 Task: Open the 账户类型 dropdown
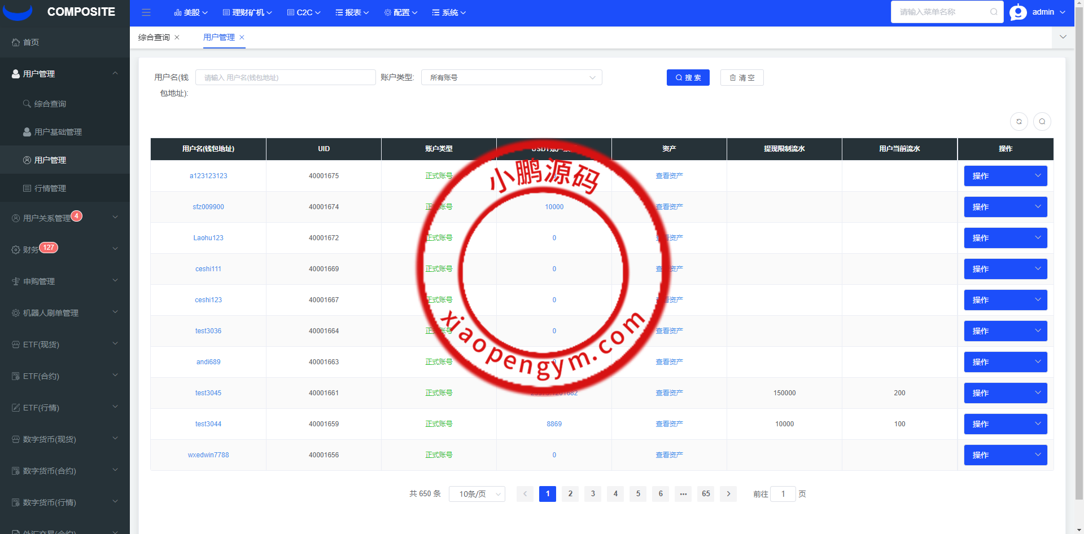511,77
